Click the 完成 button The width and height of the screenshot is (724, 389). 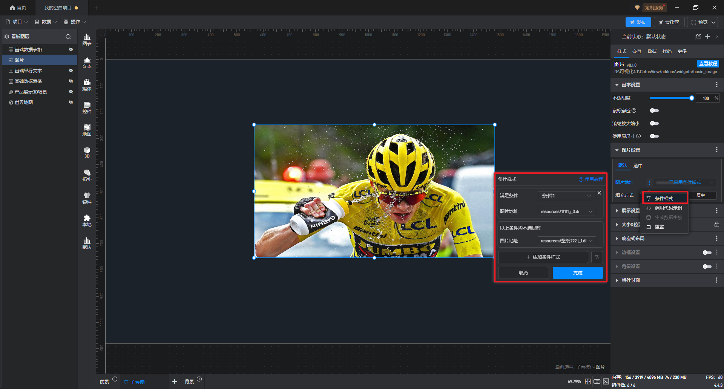click(x=578, y=273)
